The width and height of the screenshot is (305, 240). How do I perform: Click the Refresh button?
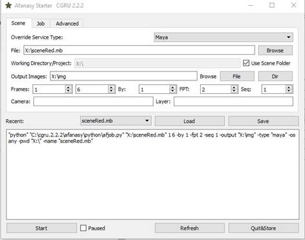point(190,228)
